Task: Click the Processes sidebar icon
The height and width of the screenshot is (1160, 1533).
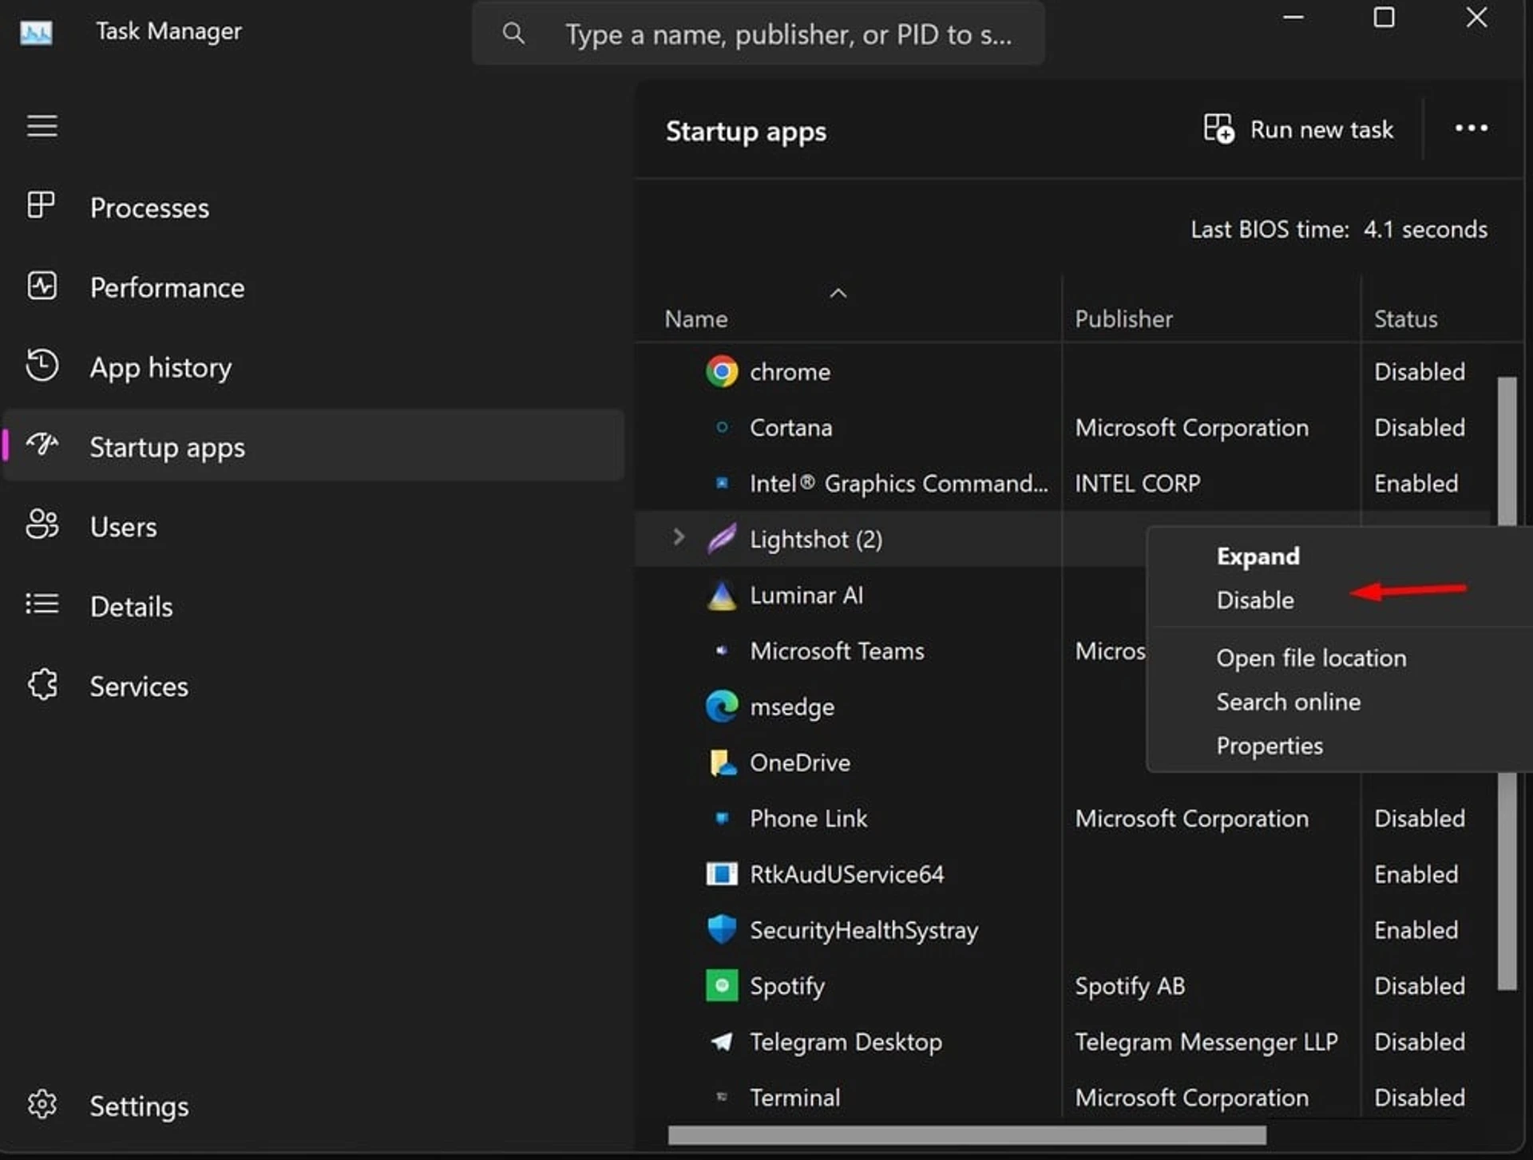Action: tap(41, 205)
